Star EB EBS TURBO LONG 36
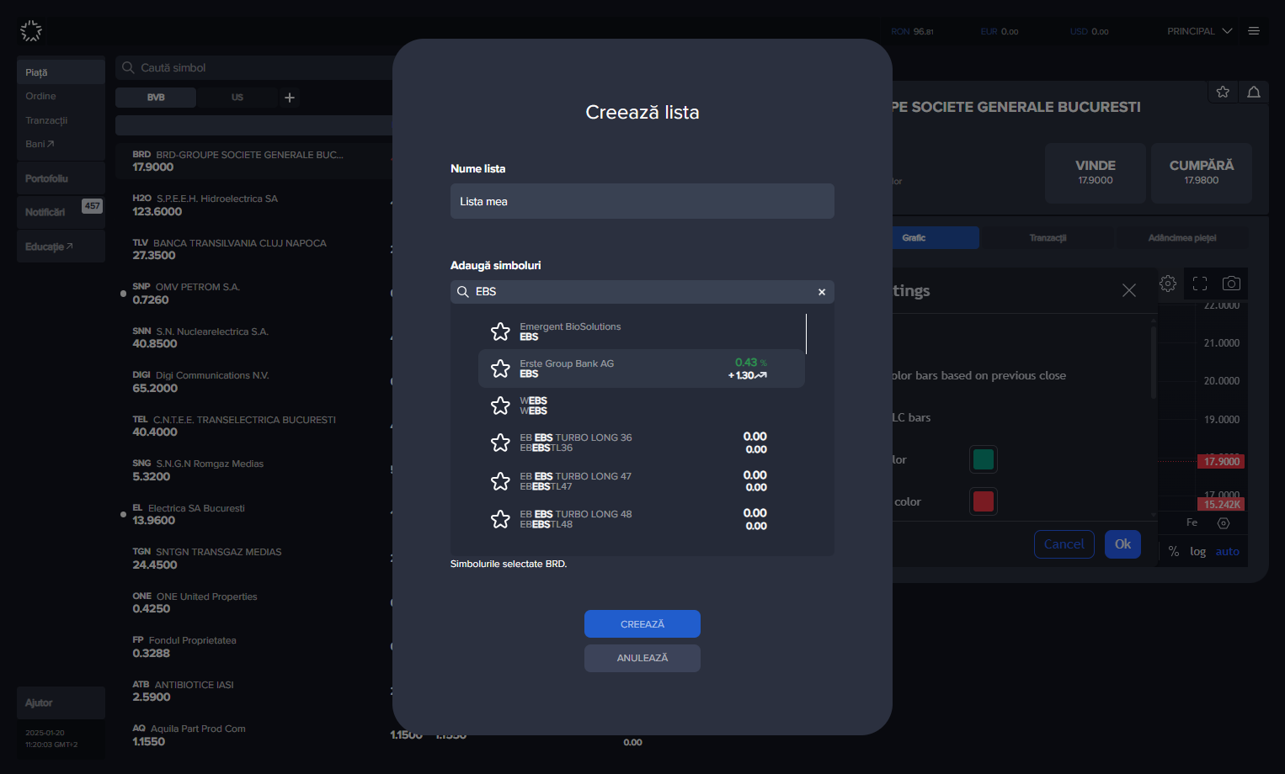This screenshot has height=774, width=1285. click(500, 443)
